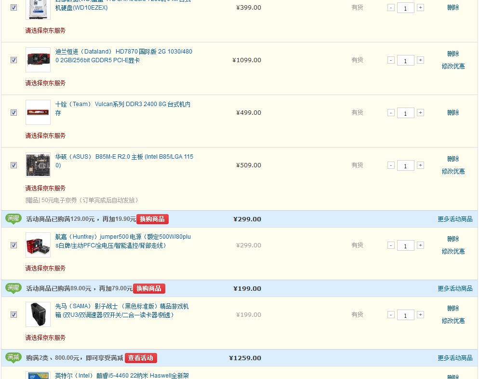Modify promotion for Huntkey jumper500
The image size is (480, 379).
[x=453, y=251]
